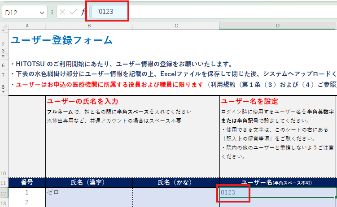
Task: Click the Enter checkmark icon in formula bar
Action: [72, 13]
